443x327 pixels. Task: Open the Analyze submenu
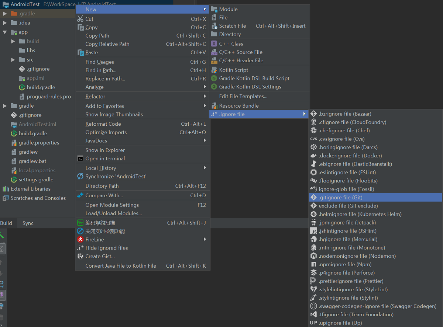(x=142, y=87)
